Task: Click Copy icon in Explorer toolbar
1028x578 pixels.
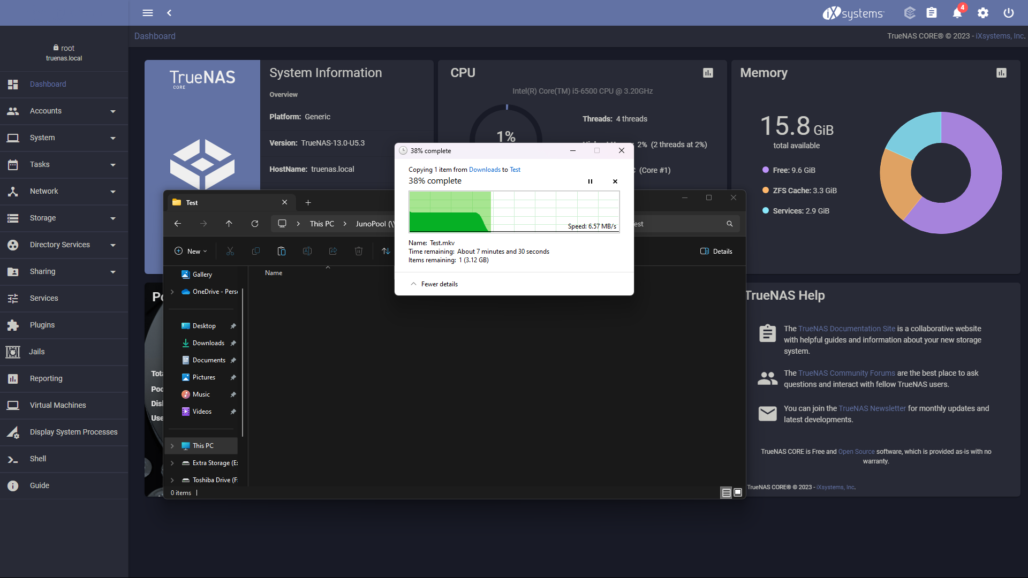Action: [256, 251]
